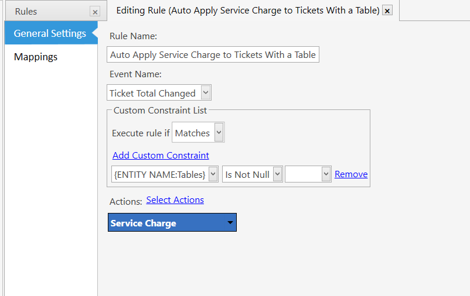470x296 pixels.
Task: Open the {ENTITY NAME:Tables} constraint dropdown
Action: [x=164, y=174]
